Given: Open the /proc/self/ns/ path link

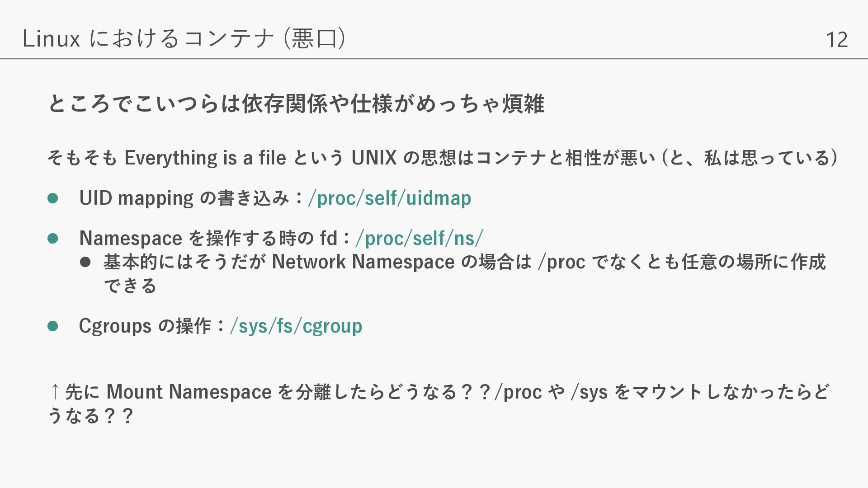Looking at the screenshot, I should click(x=420, y=238).
